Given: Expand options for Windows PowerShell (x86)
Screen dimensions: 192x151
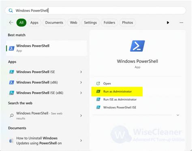Looking at the screenshot, I should [x=81, y=82].
